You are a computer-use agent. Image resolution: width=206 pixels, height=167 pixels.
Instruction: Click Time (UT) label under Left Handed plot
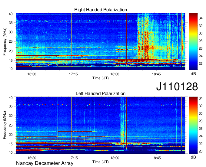101,162
